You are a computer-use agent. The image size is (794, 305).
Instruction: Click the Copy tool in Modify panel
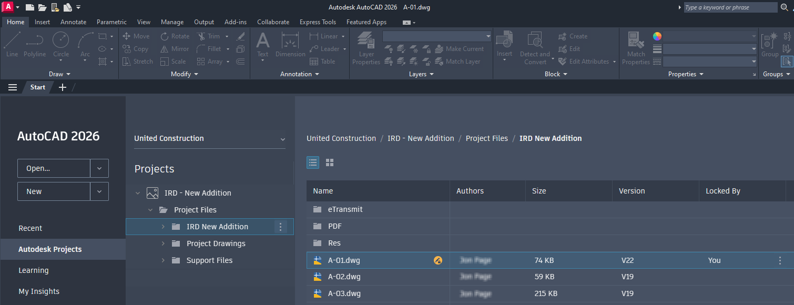tap(136, 49)
